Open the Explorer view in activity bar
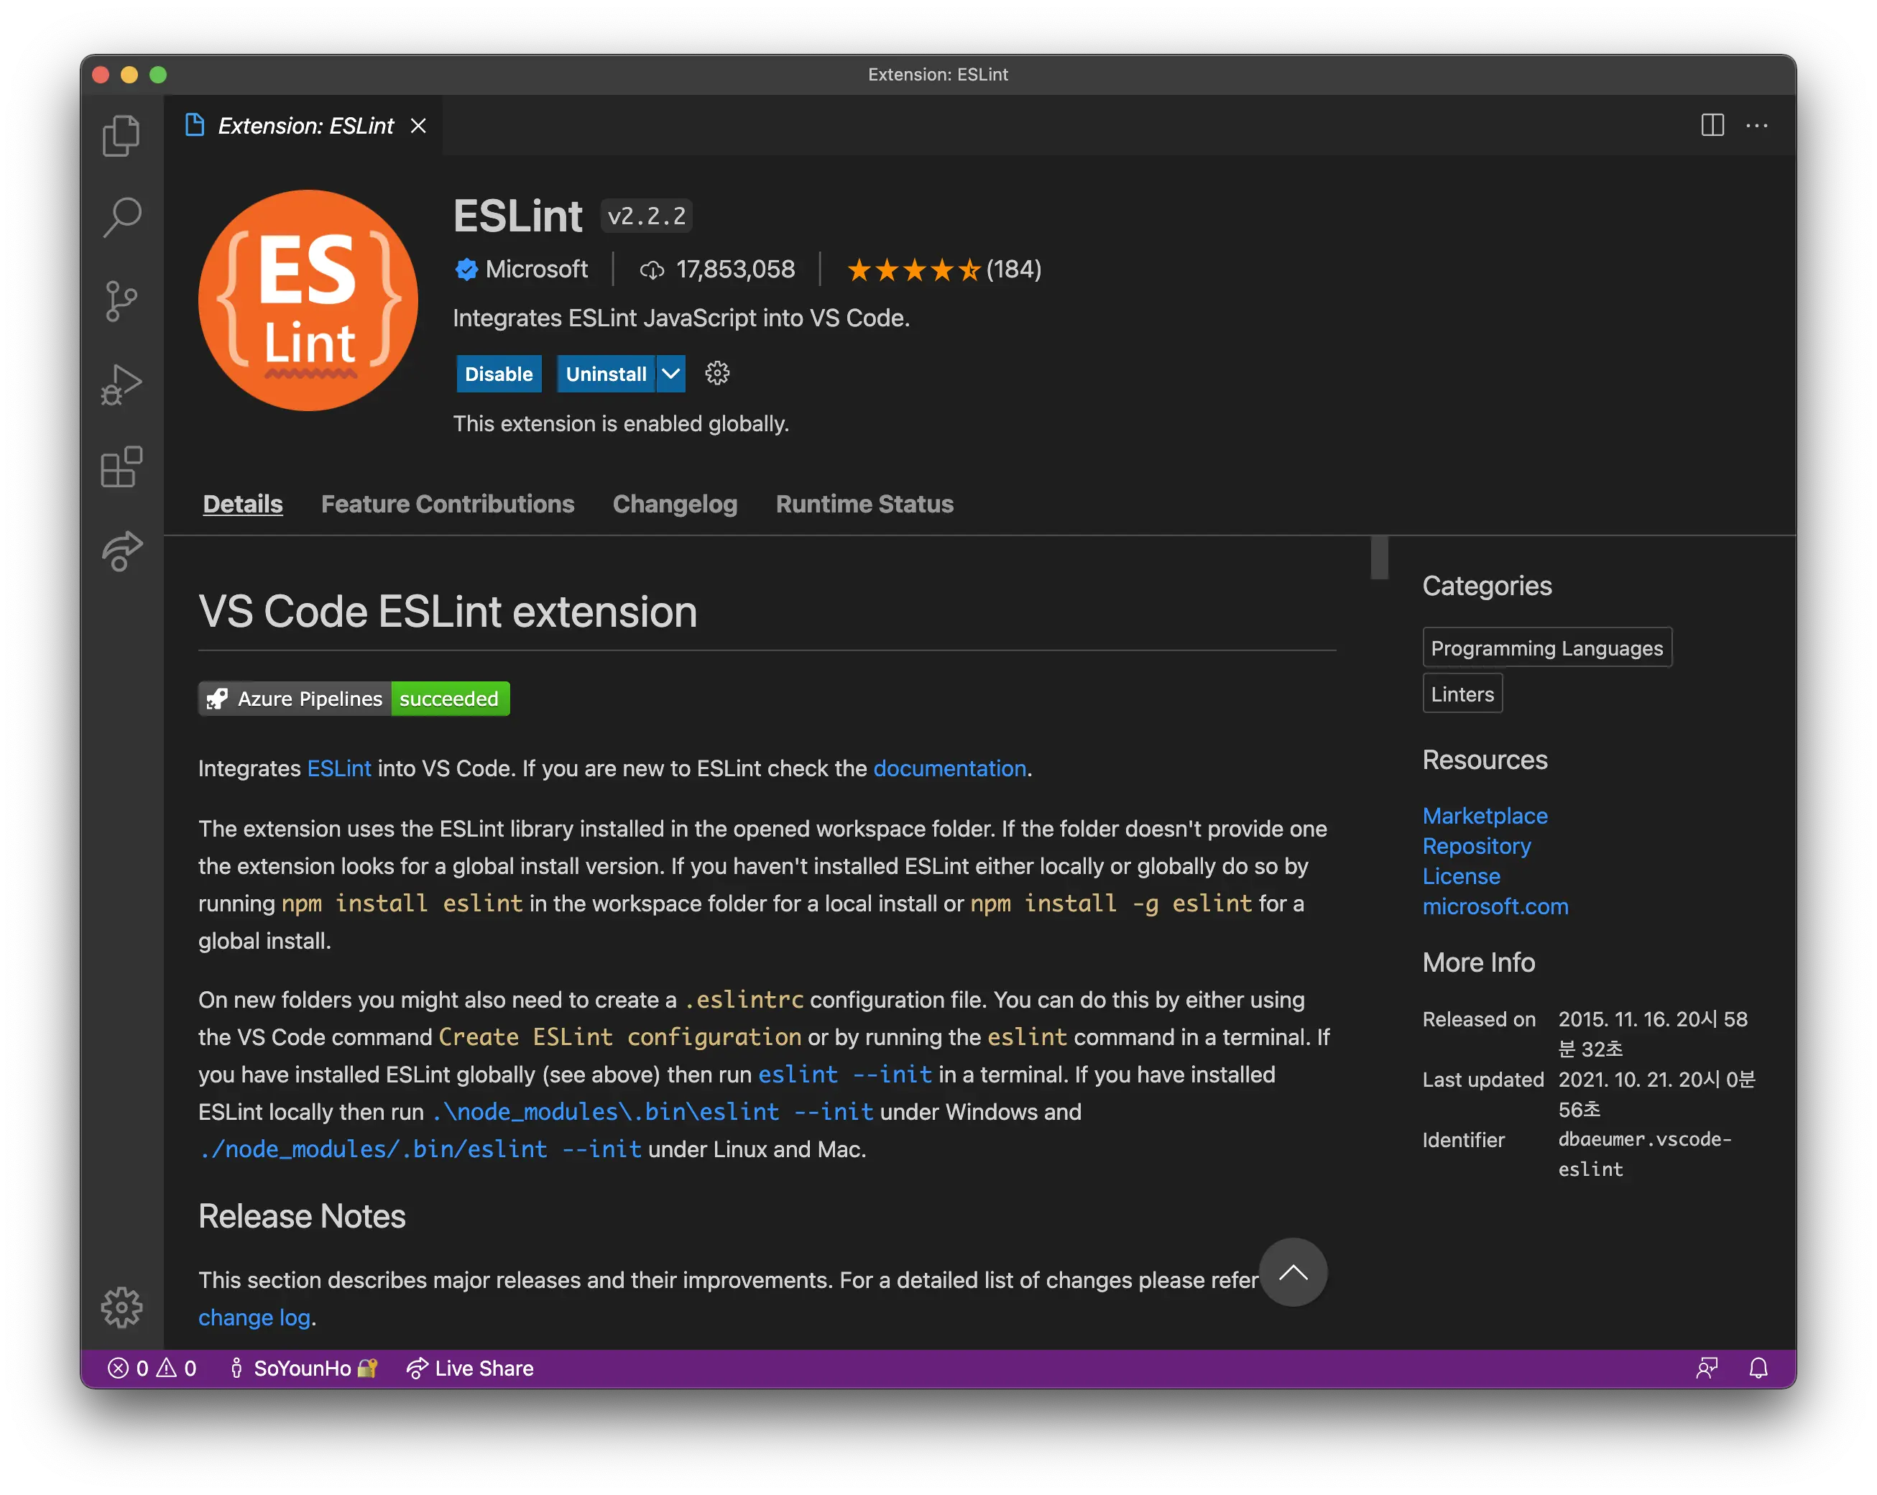 (x=121, y=136)
